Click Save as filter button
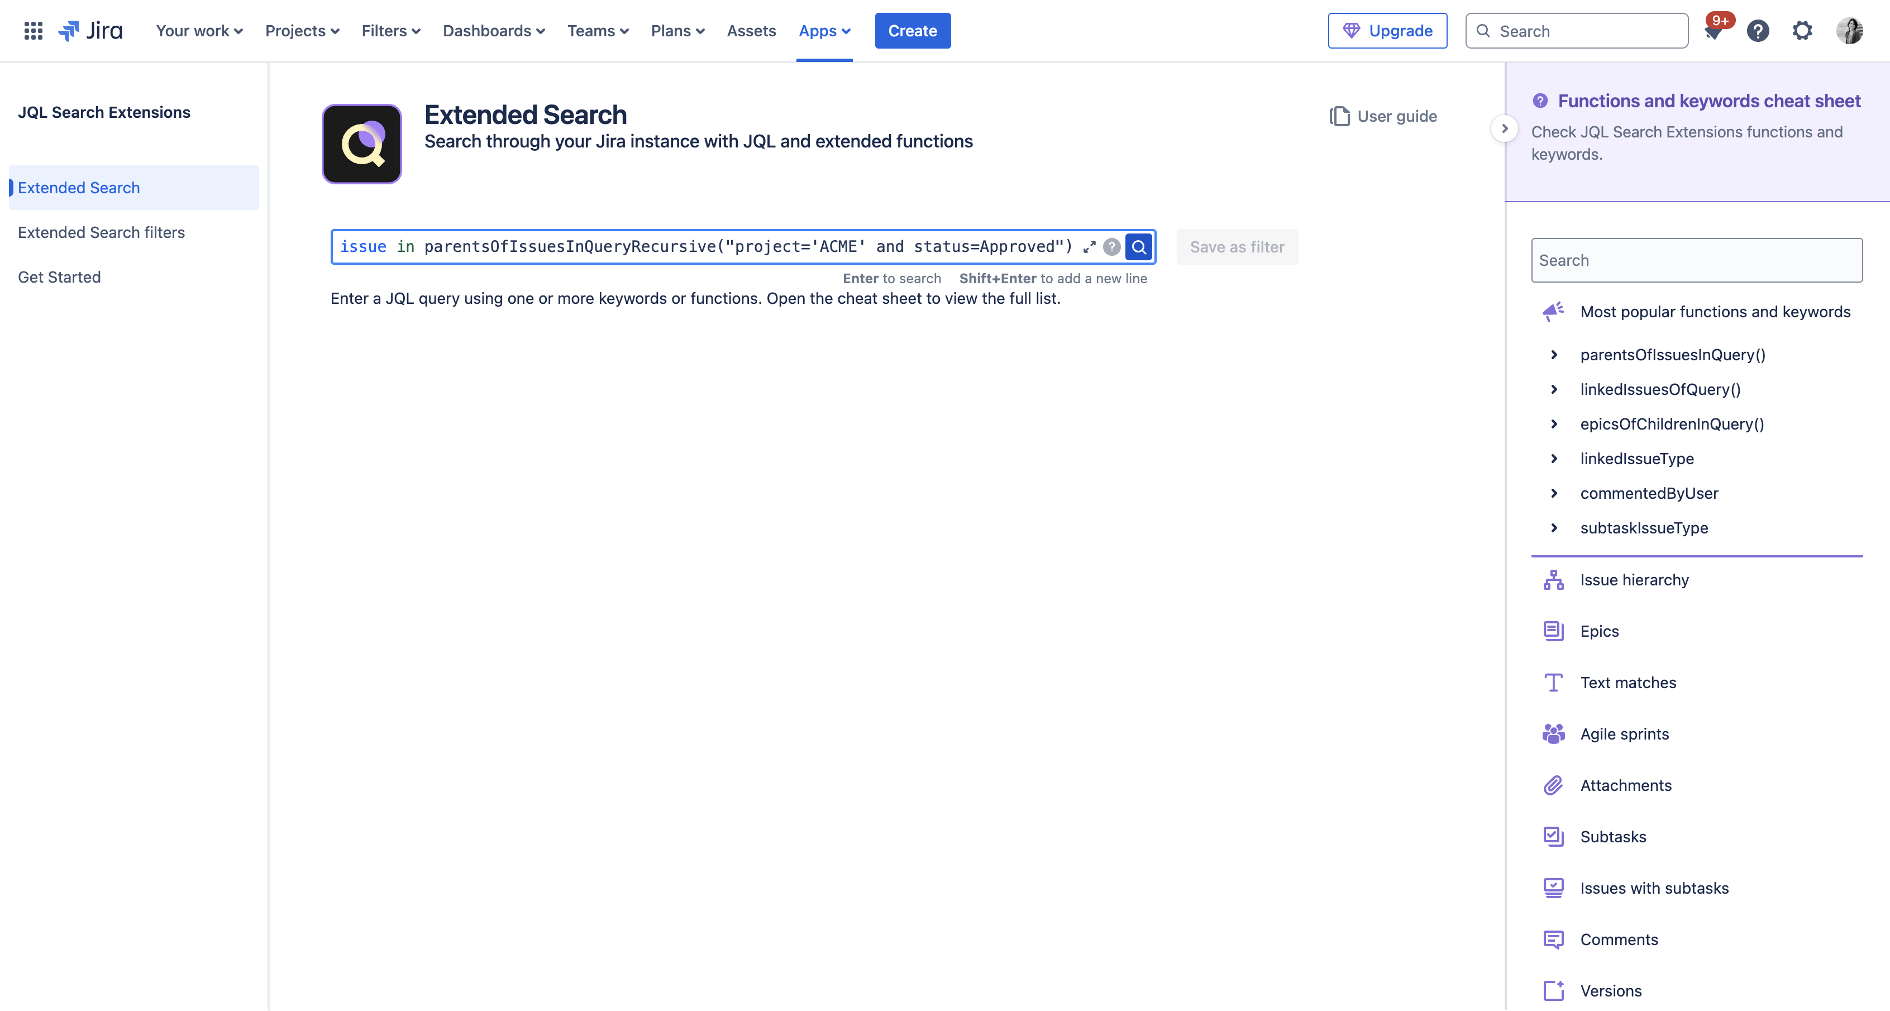 click(1237, 247)
